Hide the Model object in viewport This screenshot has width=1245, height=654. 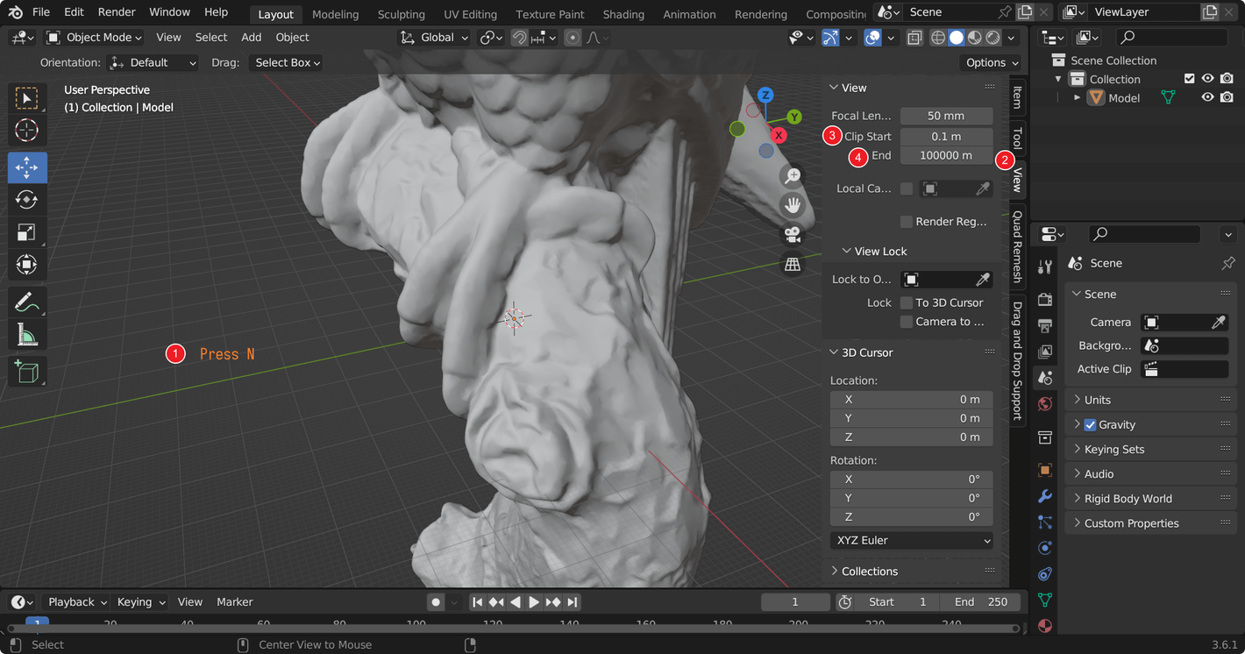tap(1207, 97)
